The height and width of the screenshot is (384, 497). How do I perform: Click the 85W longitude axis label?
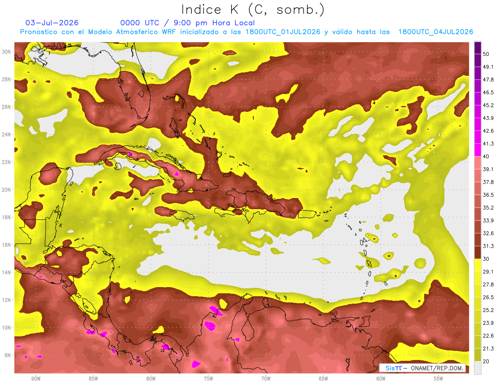[93, 379]
